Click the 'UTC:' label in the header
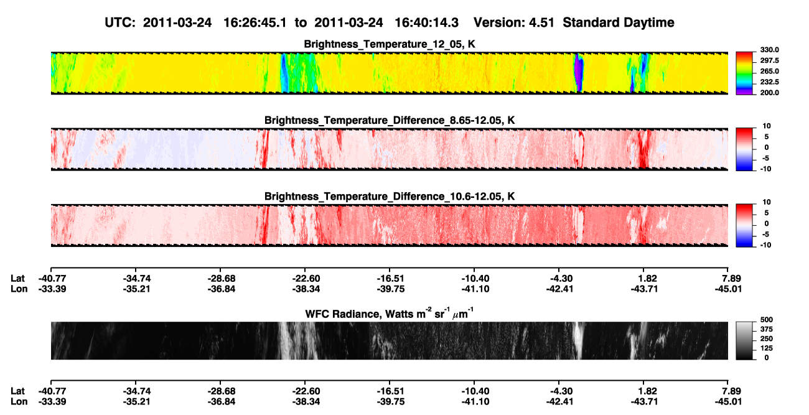This screenshot has width=809, height=415. pyautogui.click(x=121, y=23)
